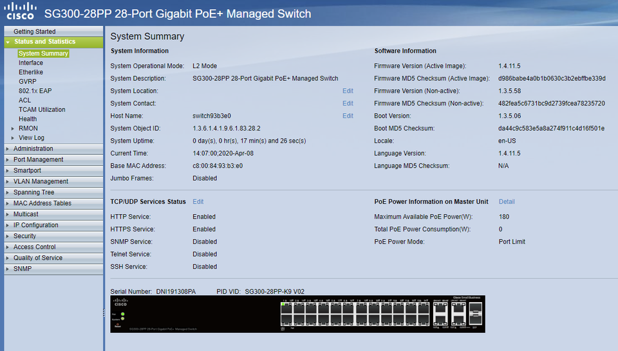Image resolution: width=618 pixels, height=351 pixels.
Task: Collapse the Status and Statistics section
Action: point(8,42)
